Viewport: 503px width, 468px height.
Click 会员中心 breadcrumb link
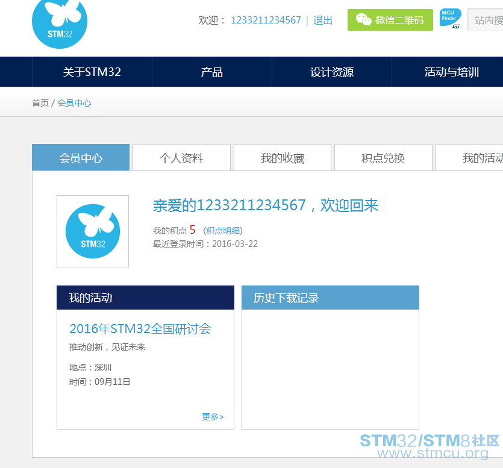74,103
